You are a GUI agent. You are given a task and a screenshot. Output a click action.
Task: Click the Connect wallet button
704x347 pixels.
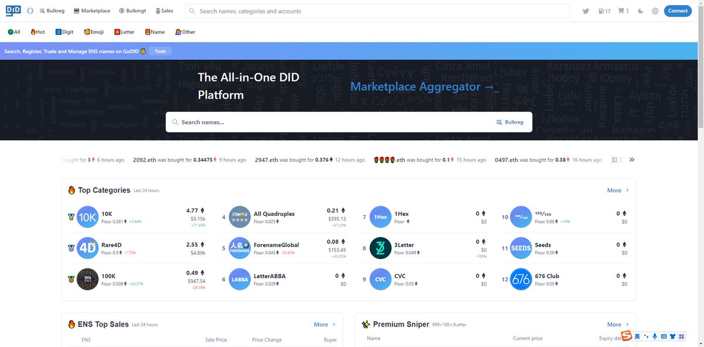pos(678,11)
